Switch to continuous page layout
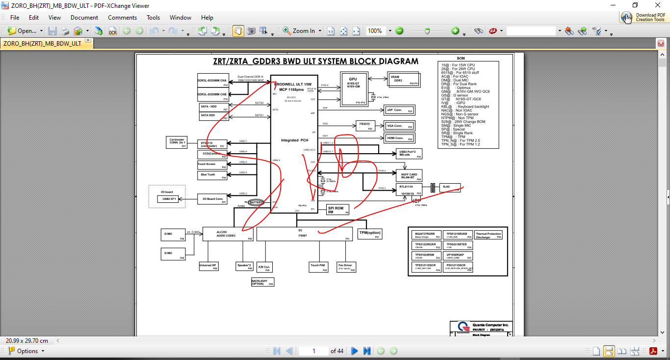 click(609, 351)
